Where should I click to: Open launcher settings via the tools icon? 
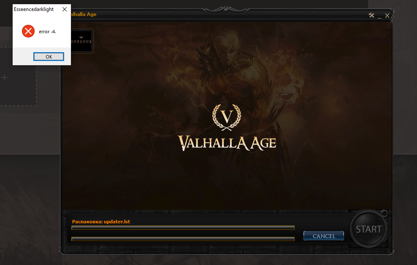371,16
